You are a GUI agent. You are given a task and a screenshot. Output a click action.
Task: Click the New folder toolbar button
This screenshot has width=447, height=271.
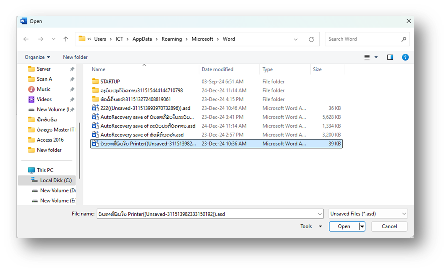(x=75, y=57)
